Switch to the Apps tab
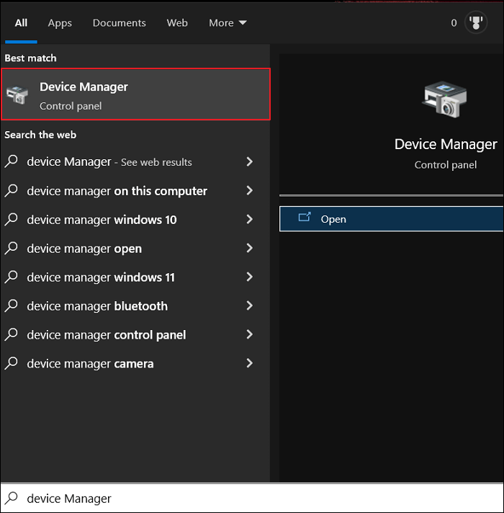Image resolution: width=504 pixels, height=513 pixels. coord(60,23)
